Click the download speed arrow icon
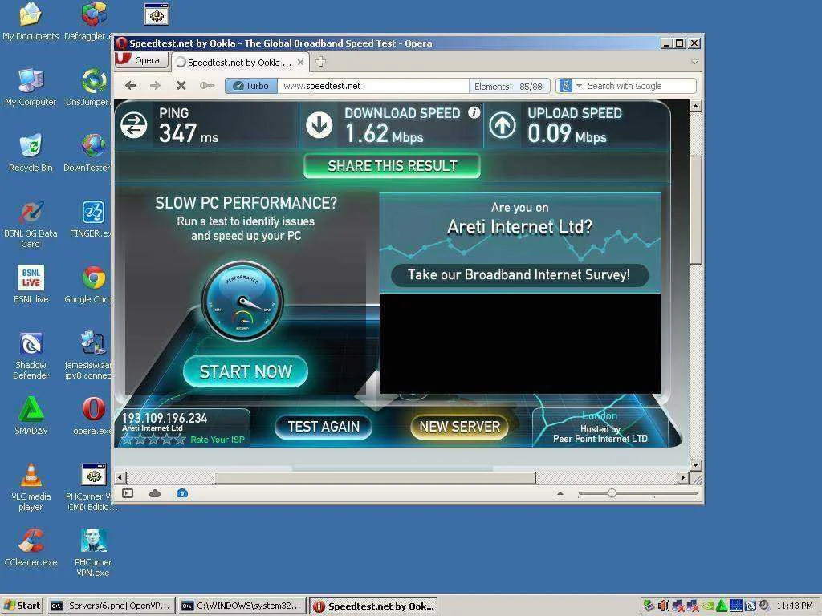Image resolution: width=822 pixels, height=616 pixels. point(319,124)
